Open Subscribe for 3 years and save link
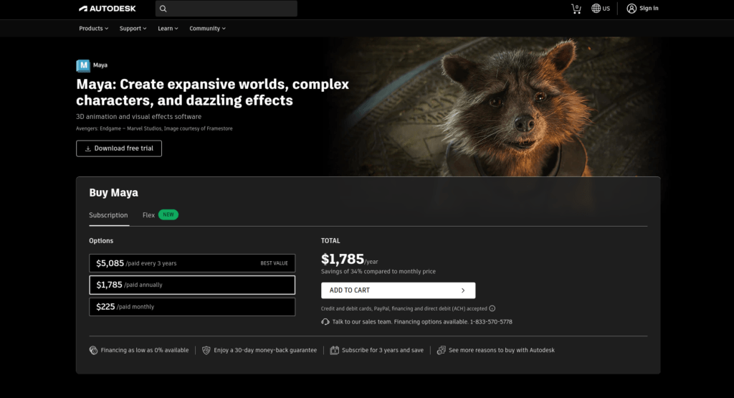734x398 pixels. coord(383,350)
